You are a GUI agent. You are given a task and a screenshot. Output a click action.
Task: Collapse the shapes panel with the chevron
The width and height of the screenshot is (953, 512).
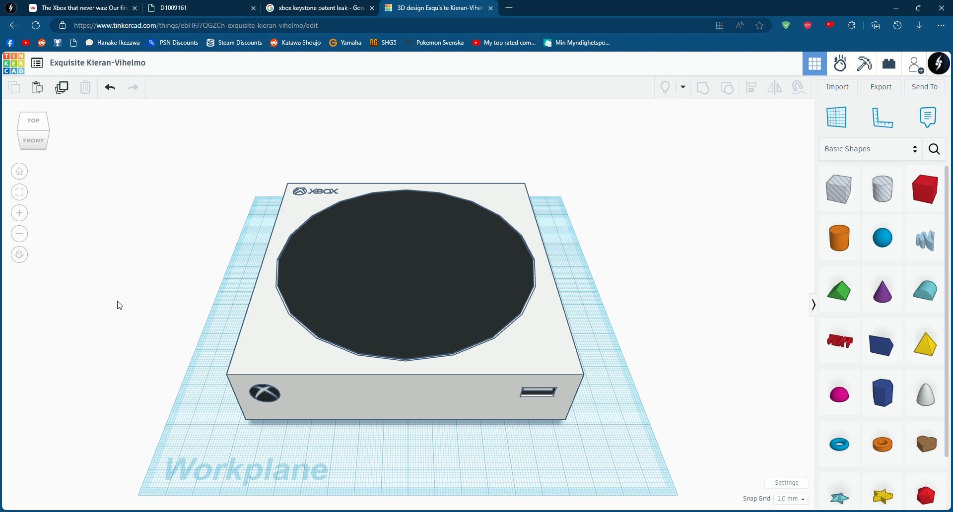(813, 305)
